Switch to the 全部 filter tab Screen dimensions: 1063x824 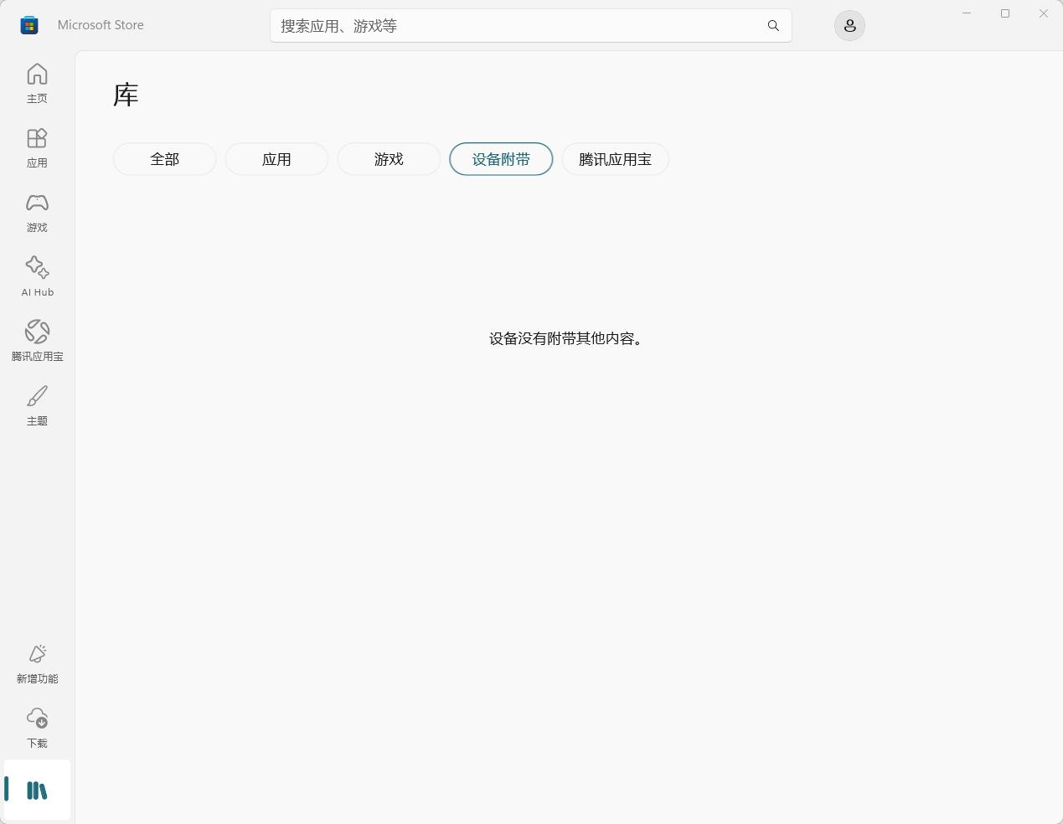point(165,159)
